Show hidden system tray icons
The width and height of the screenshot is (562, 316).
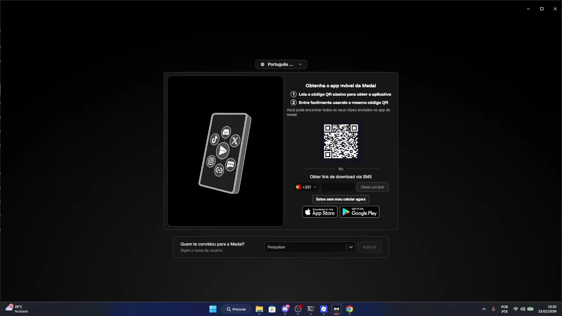484,309
